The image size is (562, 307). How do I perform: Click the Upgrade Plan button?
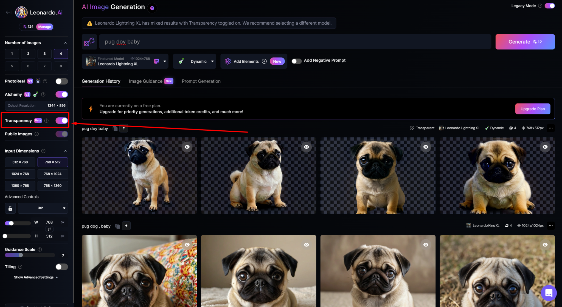[x=532, y=109]
